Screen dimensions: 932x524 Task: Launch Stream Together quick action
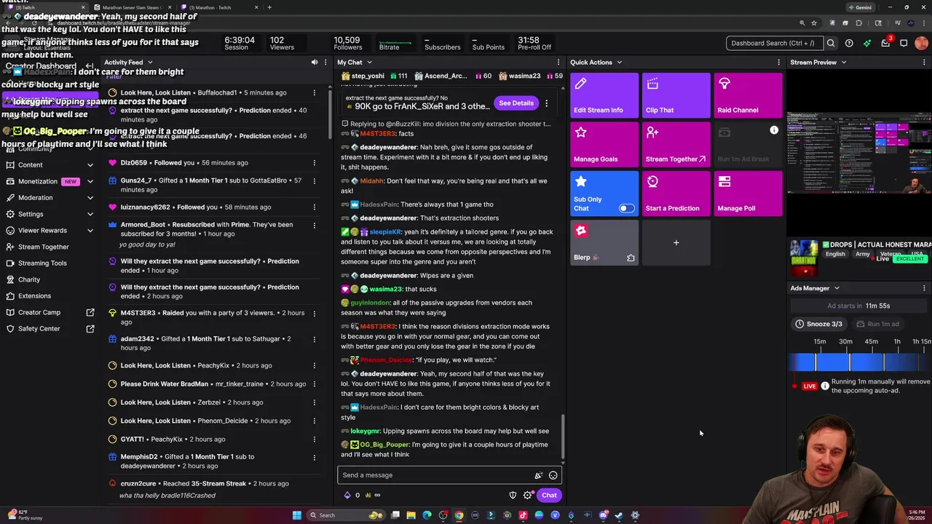(676, 144)
